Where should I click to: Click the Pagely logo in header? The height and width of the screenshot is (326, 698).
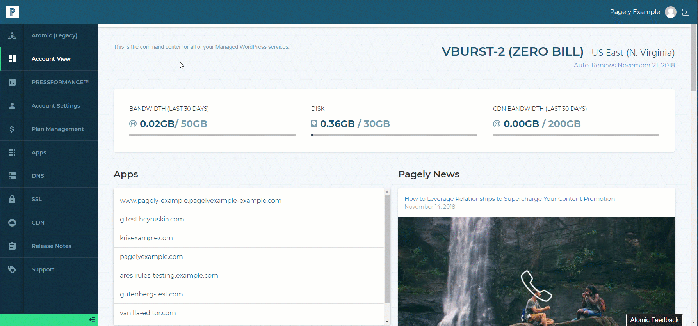[x=12, y=12]
